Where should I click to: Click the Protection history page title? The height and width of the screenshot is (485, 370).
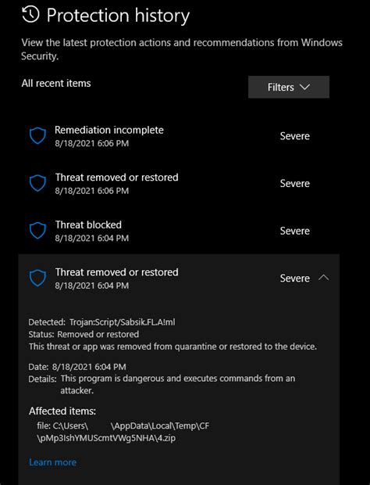pyautogui.click(x=118, y=16)
